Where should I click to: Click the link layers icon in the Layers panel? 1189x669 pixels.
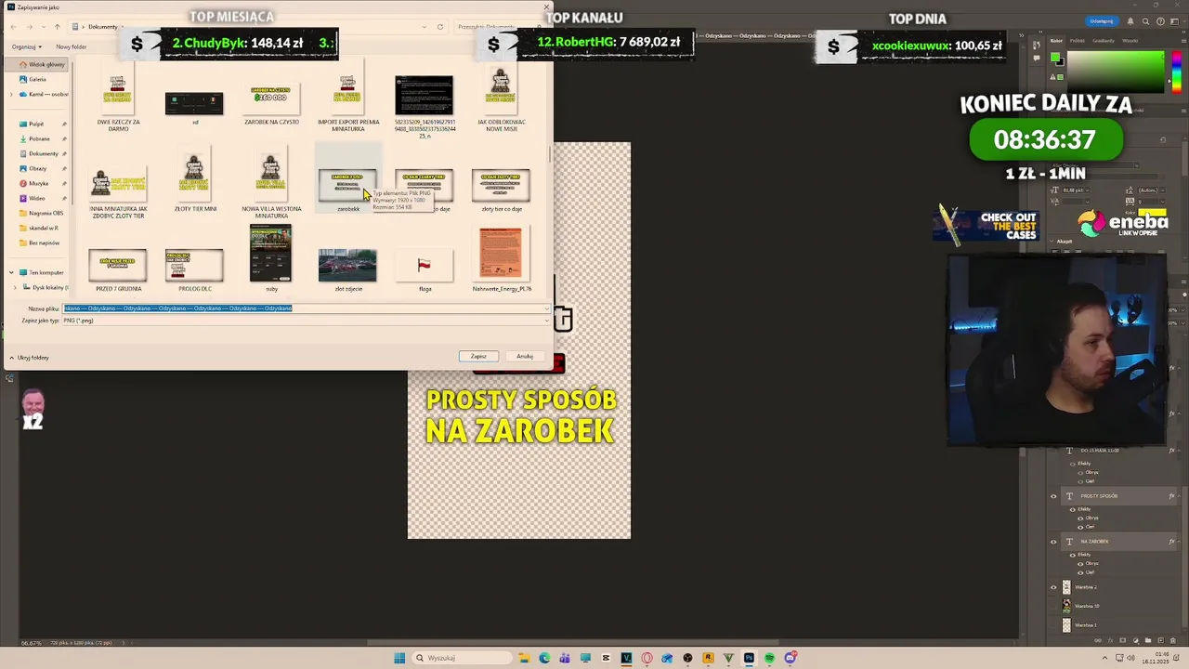click(x=1098, y=640)
